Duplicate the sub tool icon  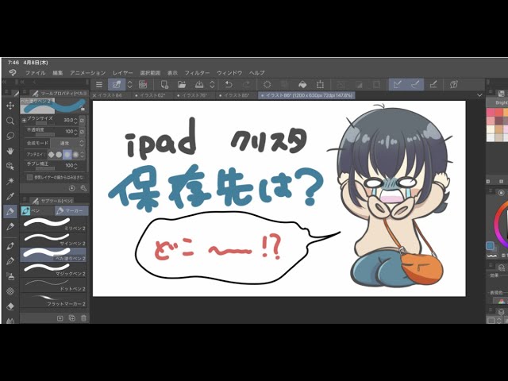tap(72, 318)
